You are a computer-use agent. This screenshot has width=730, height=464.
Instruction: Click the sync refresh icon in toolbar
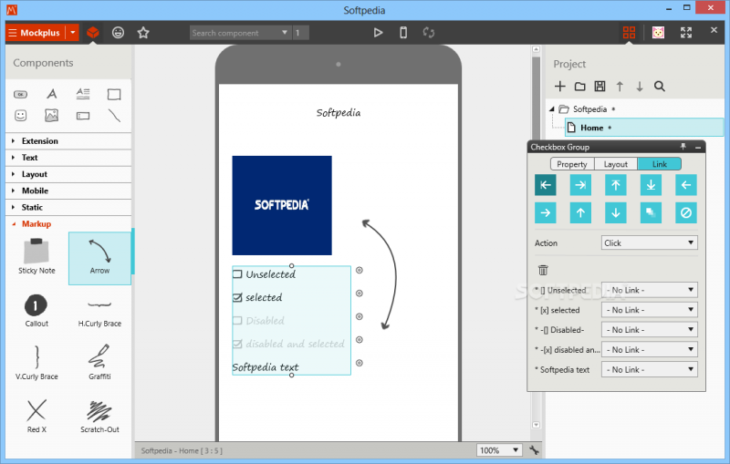click(x=429, y=33)
